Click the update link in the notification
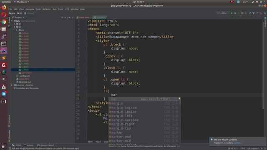 (x=237, y=143)
